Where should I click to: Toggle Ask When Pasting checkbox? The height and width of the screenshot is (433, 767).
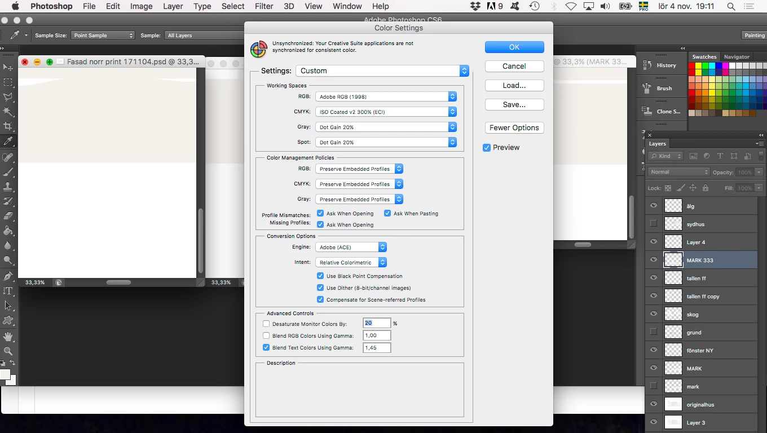(387, 214)
